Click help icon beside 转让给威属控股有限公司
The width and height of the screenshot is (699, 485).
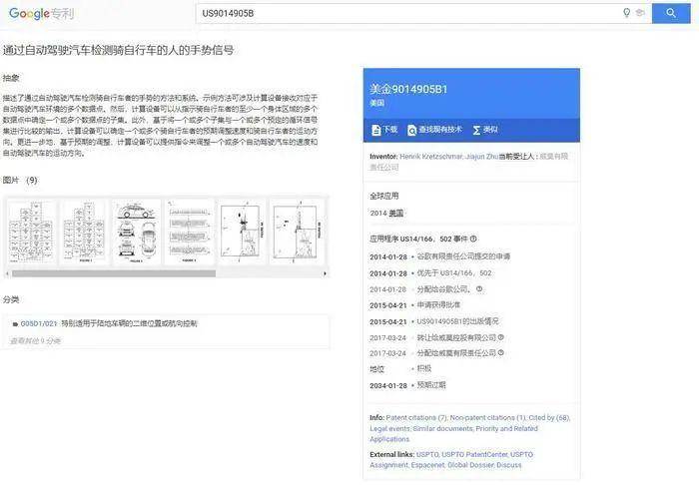click(x=500, y=337)
